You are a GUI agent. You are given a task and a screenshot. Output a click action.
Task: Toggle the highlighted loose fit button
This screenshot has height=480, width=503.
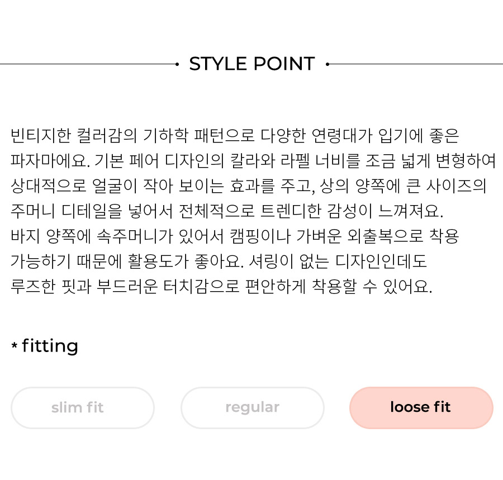coord(421,407)
